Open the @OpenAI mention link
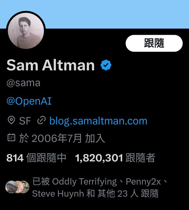 29,101
